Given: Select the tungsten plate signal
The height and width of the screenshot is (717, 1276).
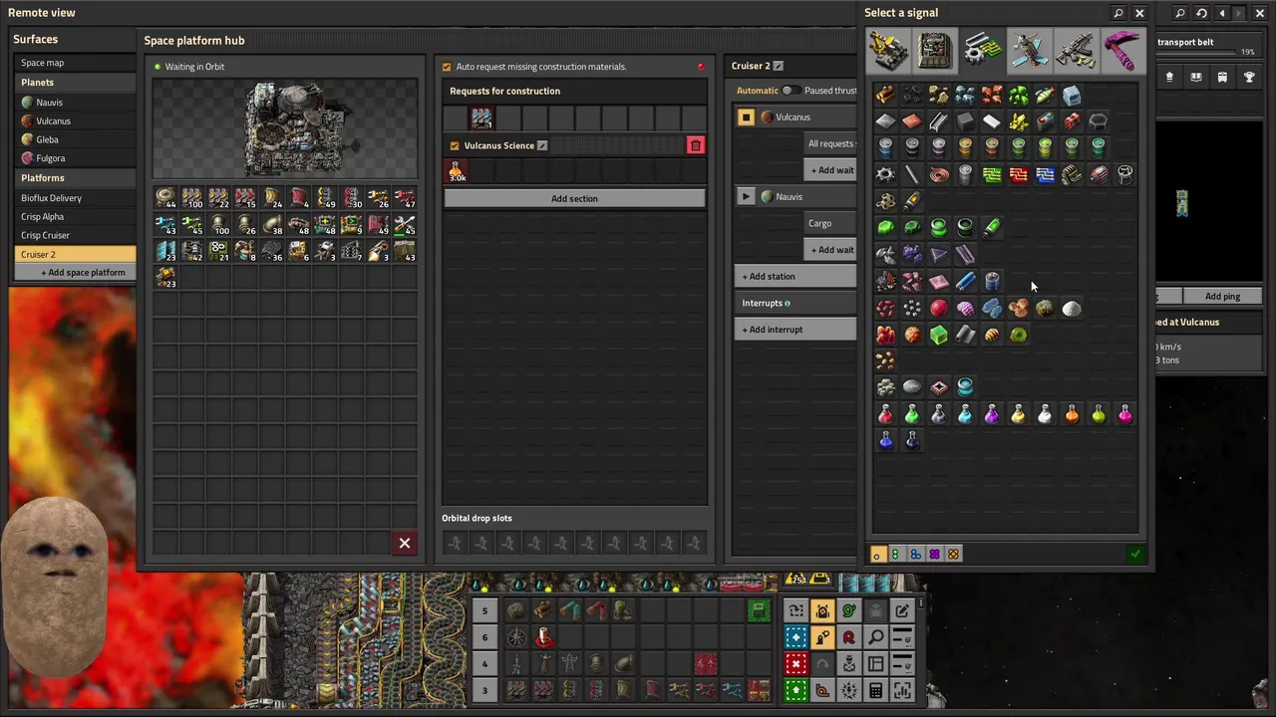Looking at the screenshot, I should click(965, 254).
